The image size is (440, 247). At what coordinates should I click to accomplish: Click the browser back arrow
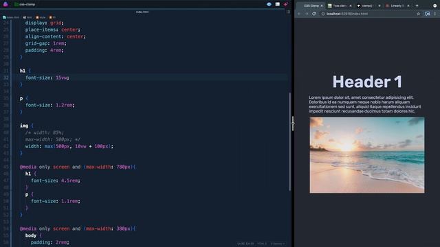299,14
